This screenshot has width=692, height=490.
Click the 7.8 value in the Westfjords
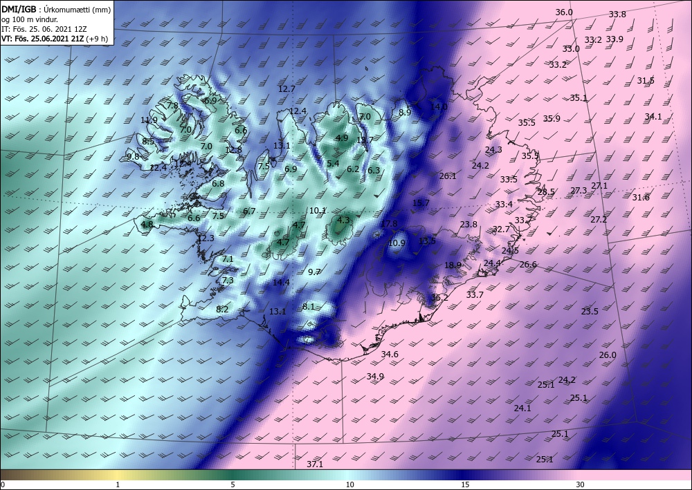click(172, 106)
